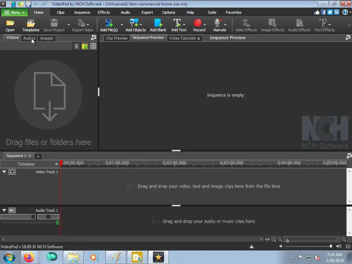Click the red playhead timeline marker
This screenshot has height=264, width=352.
tap(61, 163)
